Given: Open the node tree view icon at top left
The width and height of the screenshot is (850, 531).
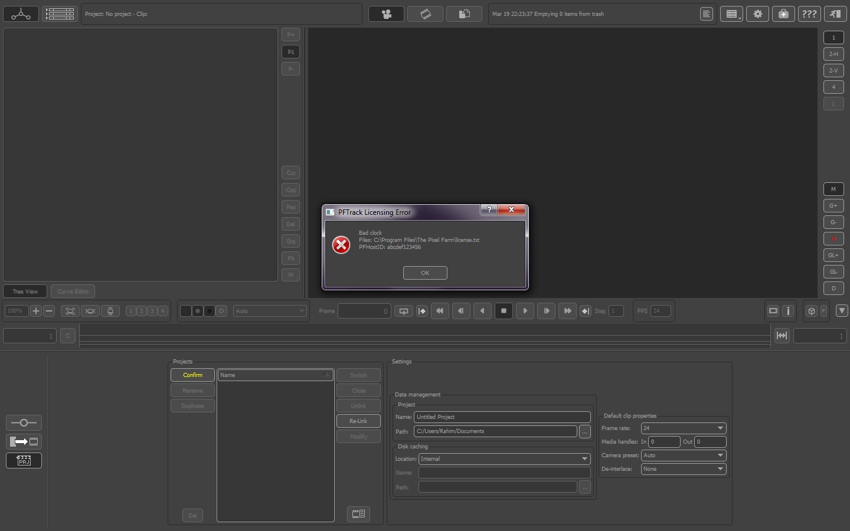Looking at the screenshot, I should [21, 14].
